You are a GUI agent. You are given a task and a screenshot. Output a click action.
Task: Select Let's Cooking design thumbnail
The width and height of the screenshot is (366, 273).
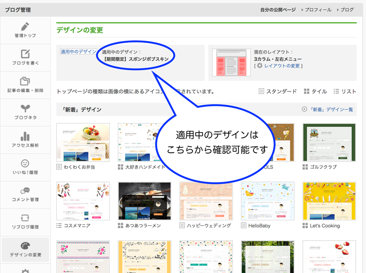329,201
